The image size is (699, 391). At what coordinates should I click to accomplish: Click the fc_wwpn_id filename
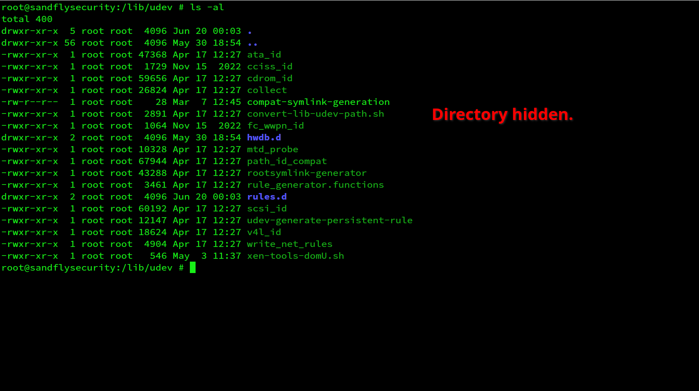(x=275, y=126)
